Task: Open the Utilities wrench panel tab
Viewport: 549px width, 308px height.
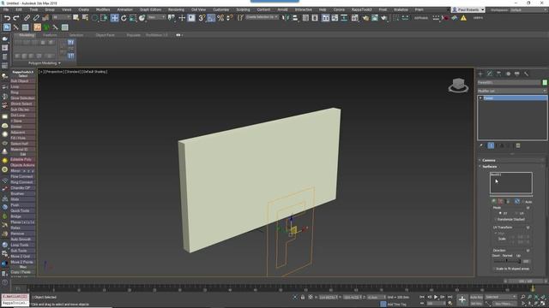Action: click(x=526, y=74)
